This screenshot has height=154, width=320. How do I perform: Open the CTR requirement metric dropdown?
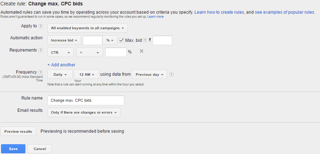(x=60, y=52)
